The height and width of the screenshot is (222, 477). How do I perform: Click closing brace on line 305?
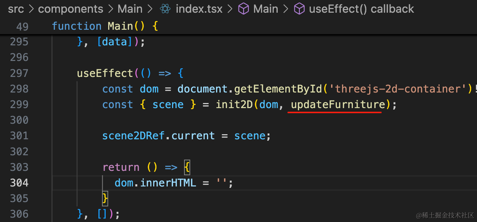(x=105, y=198)
